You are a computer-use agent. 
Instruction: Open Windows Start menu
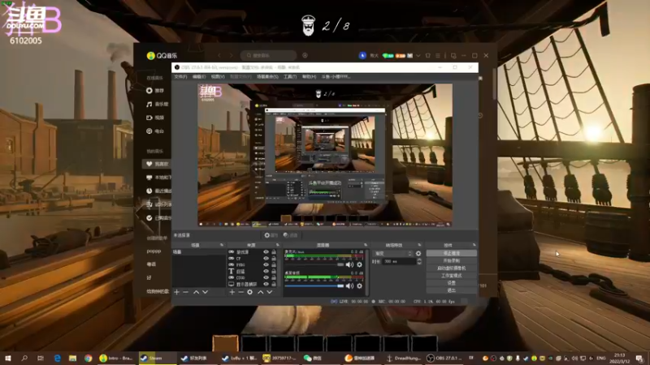[8, 358]
